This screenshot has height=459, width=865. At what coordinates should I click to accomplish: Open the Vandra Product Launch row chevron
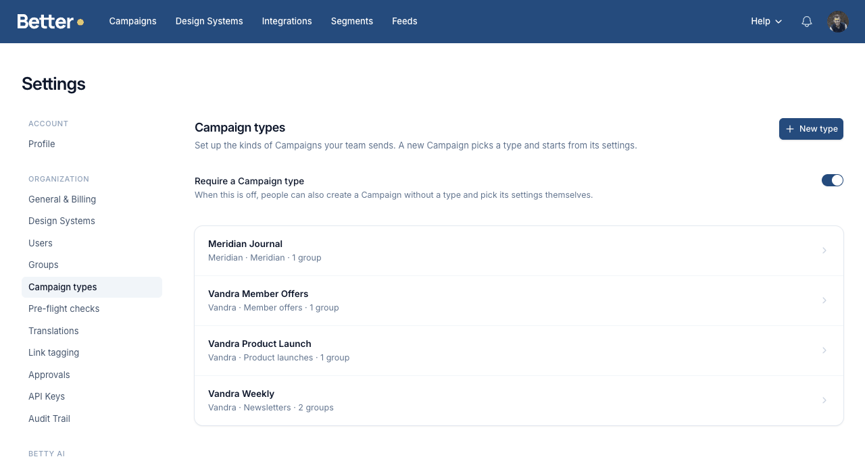click(824, 350)
